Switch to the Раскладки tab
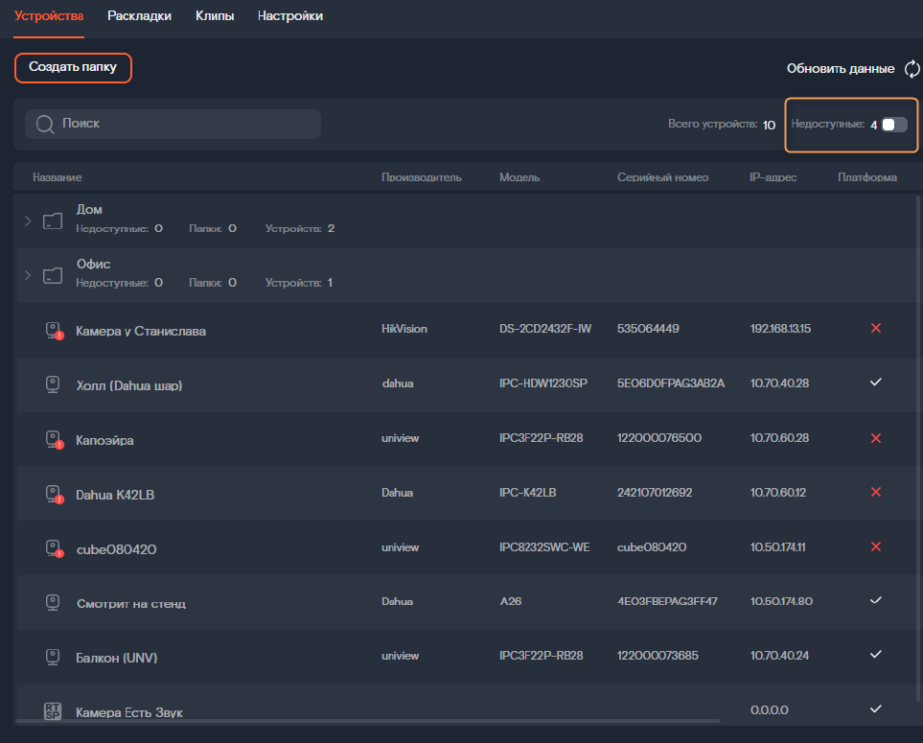923x743 pixels. 140,16
